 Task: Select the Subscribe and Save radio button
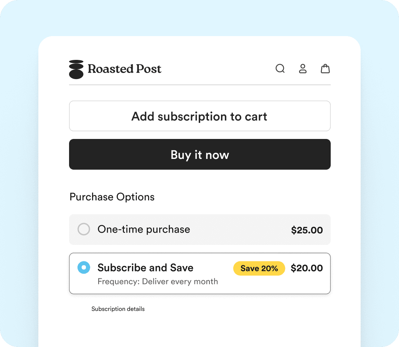tap(84, 268)
